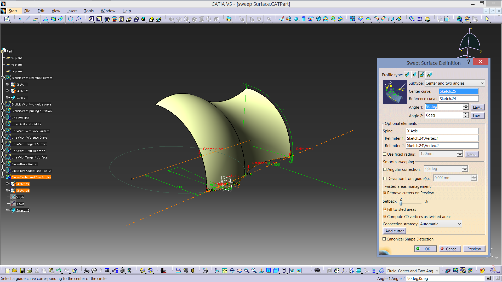This screenshot has width=502, height=282.
Task: Save the part with the floppy icon
Action: coord(22,271)
